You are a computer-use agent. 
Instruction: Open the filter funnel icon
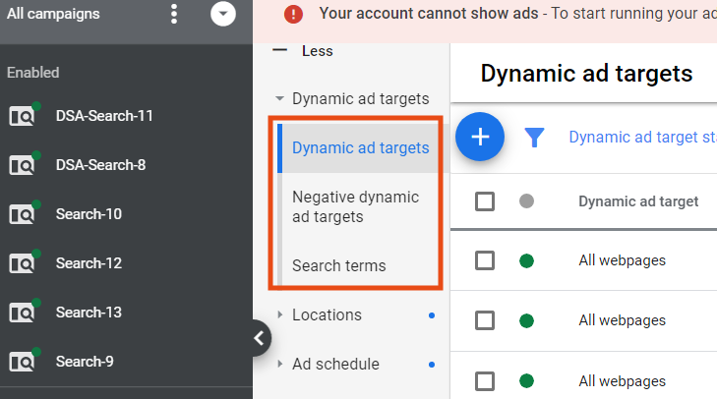(x=534, y=138)
